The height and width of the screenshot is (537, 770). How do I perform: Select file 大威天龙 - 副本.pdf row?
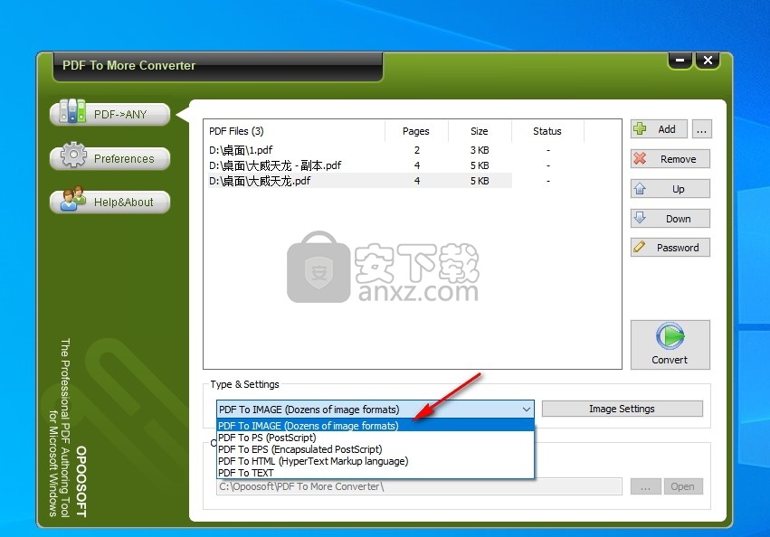tap(360, 165)
